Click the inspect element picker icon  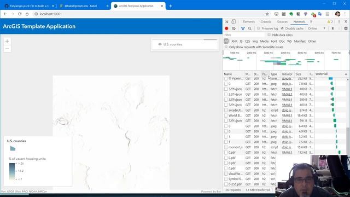click(x=226, y=22)
